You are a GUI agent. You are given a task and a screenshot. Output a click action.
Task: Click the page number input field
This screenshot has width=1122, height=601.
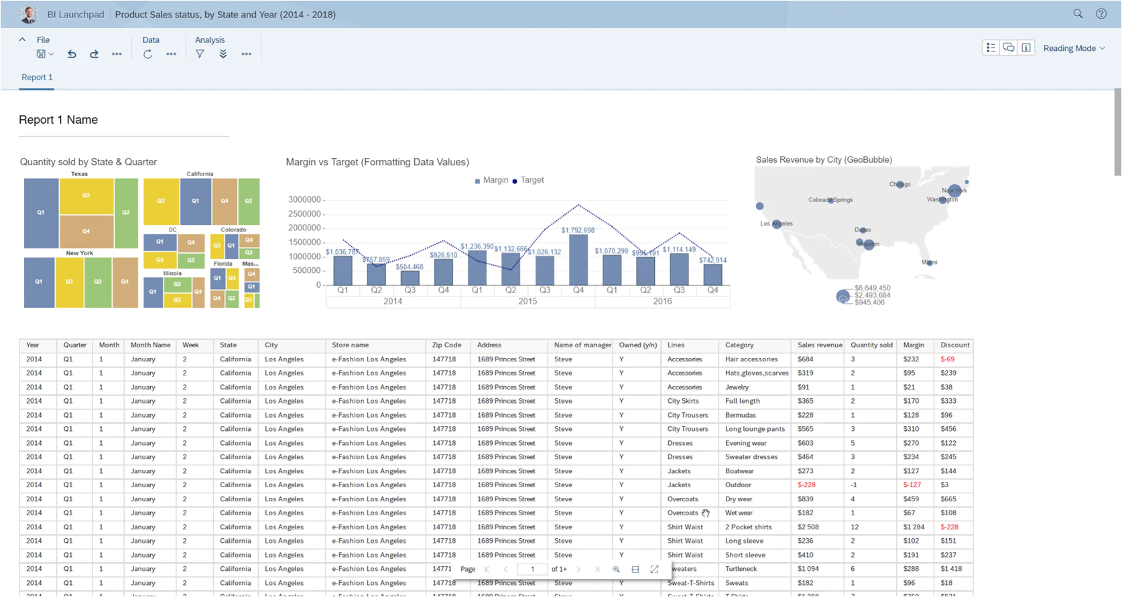532,570
